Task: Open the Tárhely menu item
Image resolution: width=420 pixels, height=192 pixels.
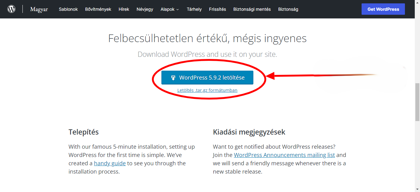Action: (x=194, y=9)
